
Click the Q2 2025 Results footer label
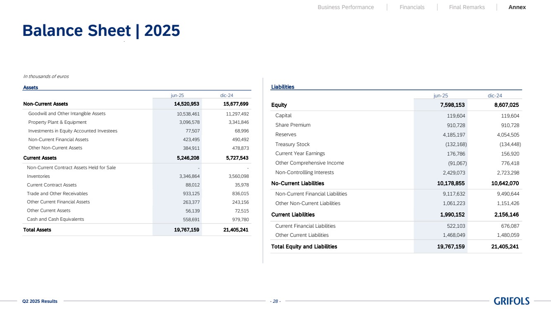(40, 301)
